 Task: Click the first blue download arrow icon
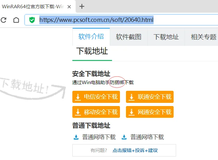pos(76,137)
